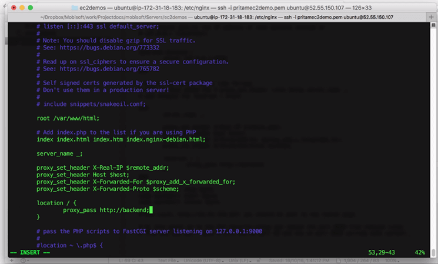Screen dimensions: 438x264
Task: Click the 'Don't use them in a production server!' line
Action: coord(103,90)
